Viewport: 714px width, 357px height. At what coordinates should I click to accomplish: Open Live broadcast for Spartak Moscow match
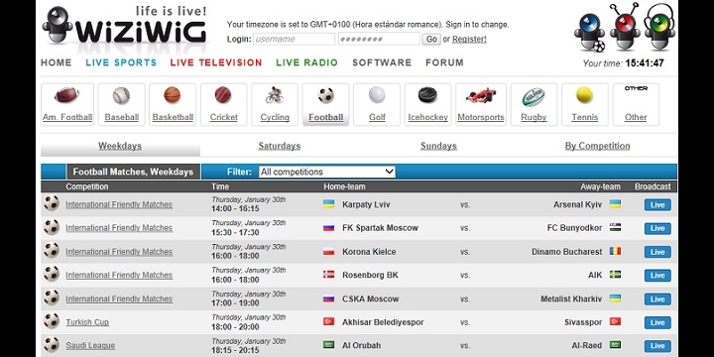pyautogui.click(x=657, y=229)
